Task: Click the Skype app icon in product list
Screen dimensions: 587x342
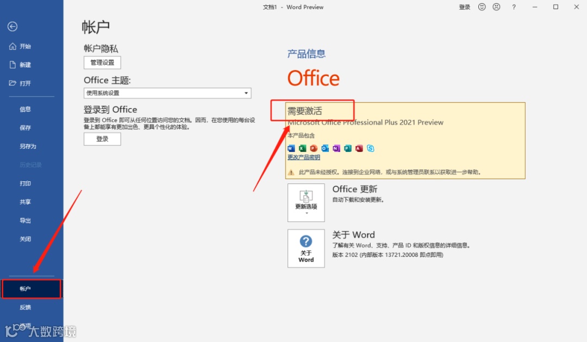Action: (370, 148)
